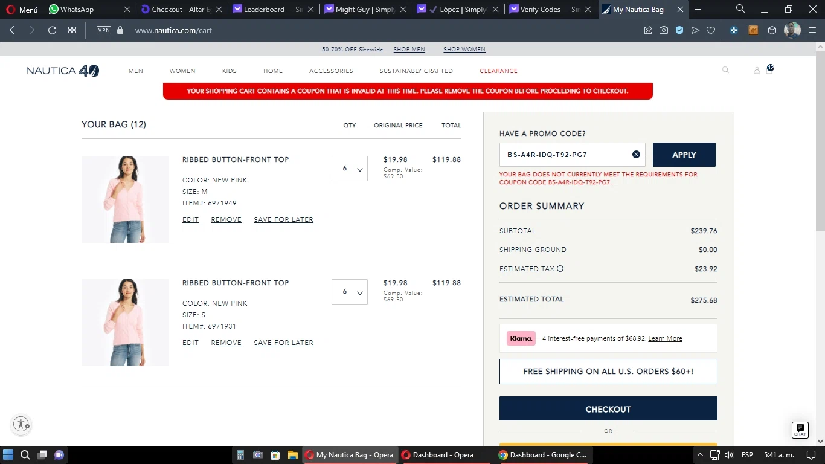This screenshot has width=825, height=464.
Task: Open the Calculator taskbar icon
Action: pyautogui.click(x=240, y=455)
